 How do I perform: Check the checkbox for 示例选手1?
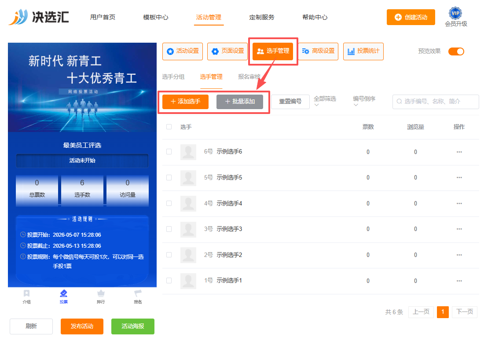pyautogui.click(x=169, y=281)
